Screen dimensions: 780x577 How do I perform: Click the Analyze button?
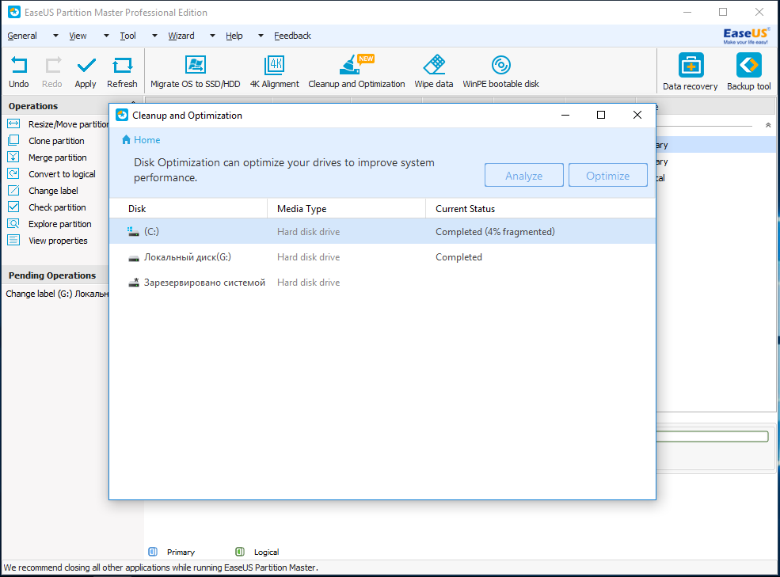click(x=523, y=175)
